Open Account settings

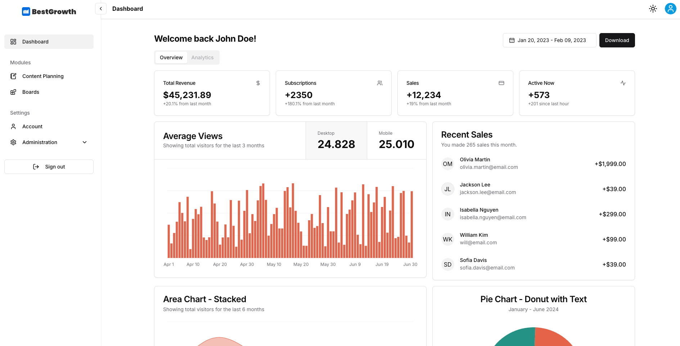pos(49,126)
